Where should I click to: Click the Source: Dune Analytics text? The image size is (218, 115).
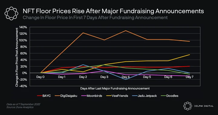[20, 107]
